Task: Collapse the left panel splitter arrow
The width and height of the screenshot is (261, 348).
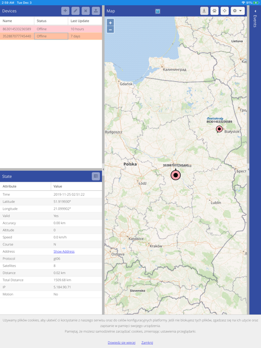Action: [x=103, y=169]
